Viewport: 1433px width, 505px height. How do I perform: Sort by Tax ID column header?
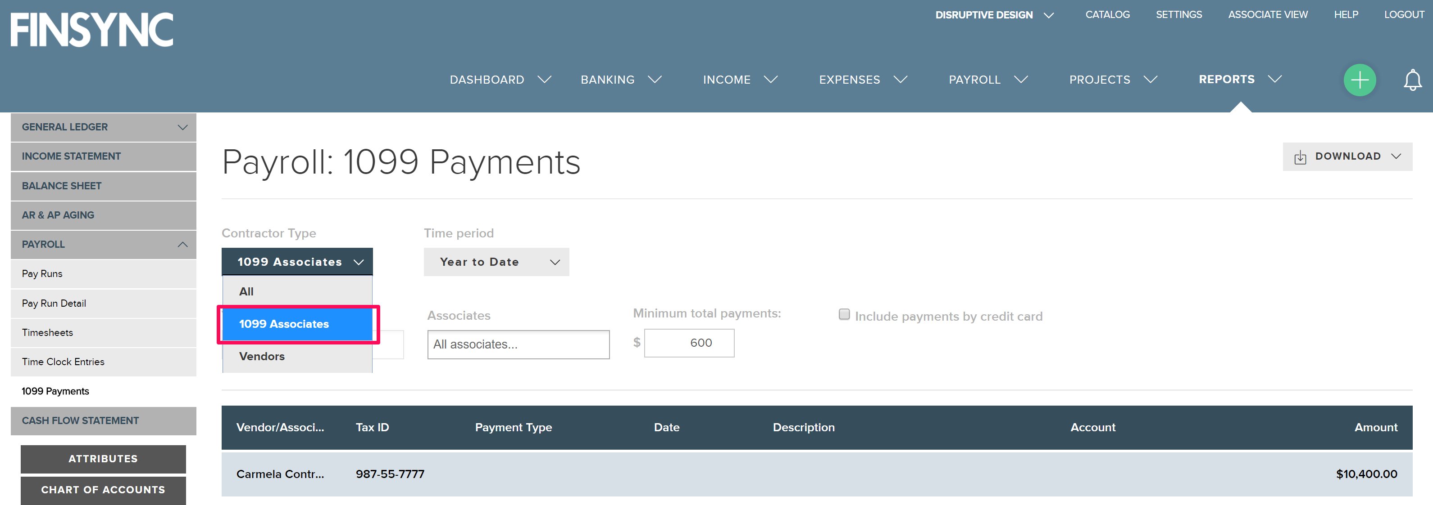coord(372,427)
